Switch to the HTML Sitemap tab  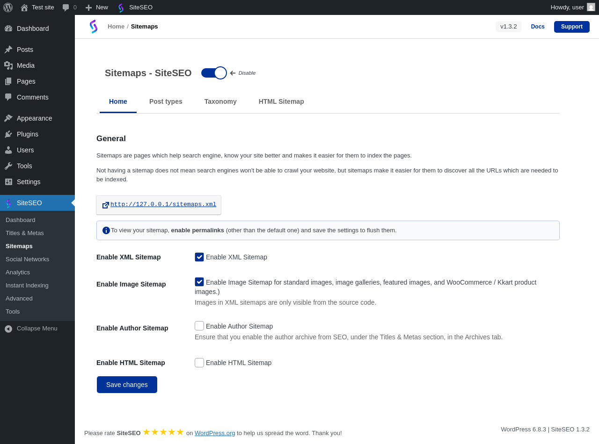click(x=281, y=101)
